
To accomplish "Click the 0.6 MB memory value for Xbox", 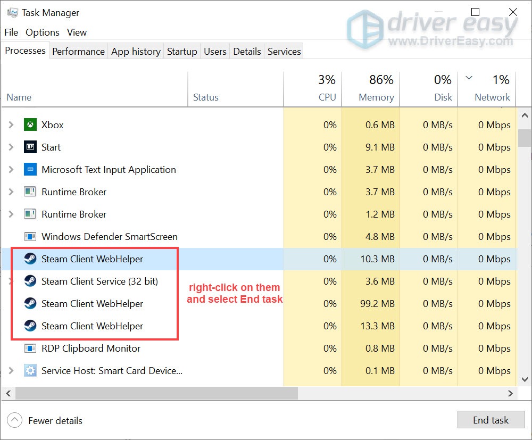I will pos(380,125).
